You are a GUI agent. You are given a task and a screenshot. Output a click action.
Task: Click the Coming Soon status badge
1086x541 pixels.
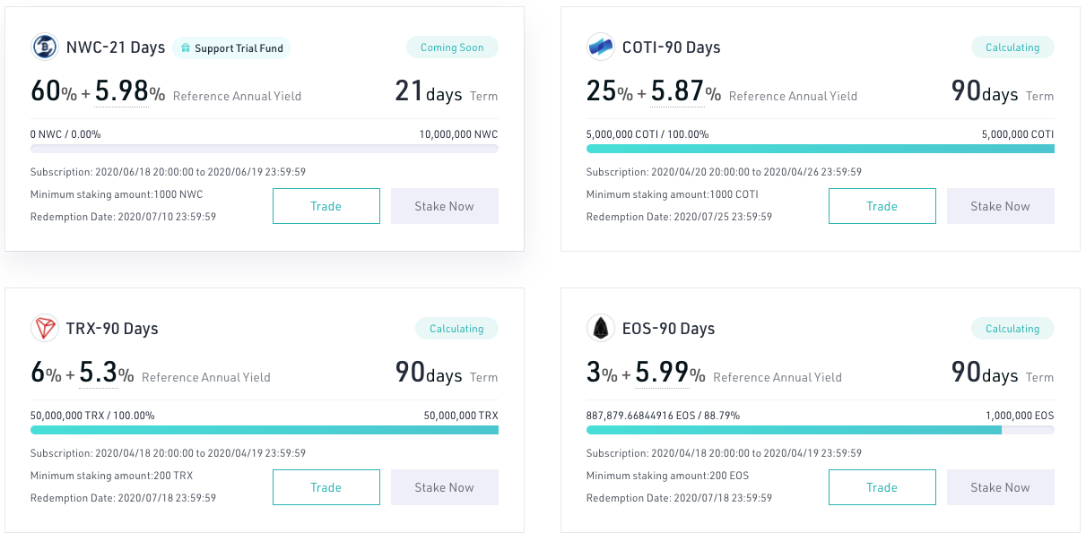(452, 47)
